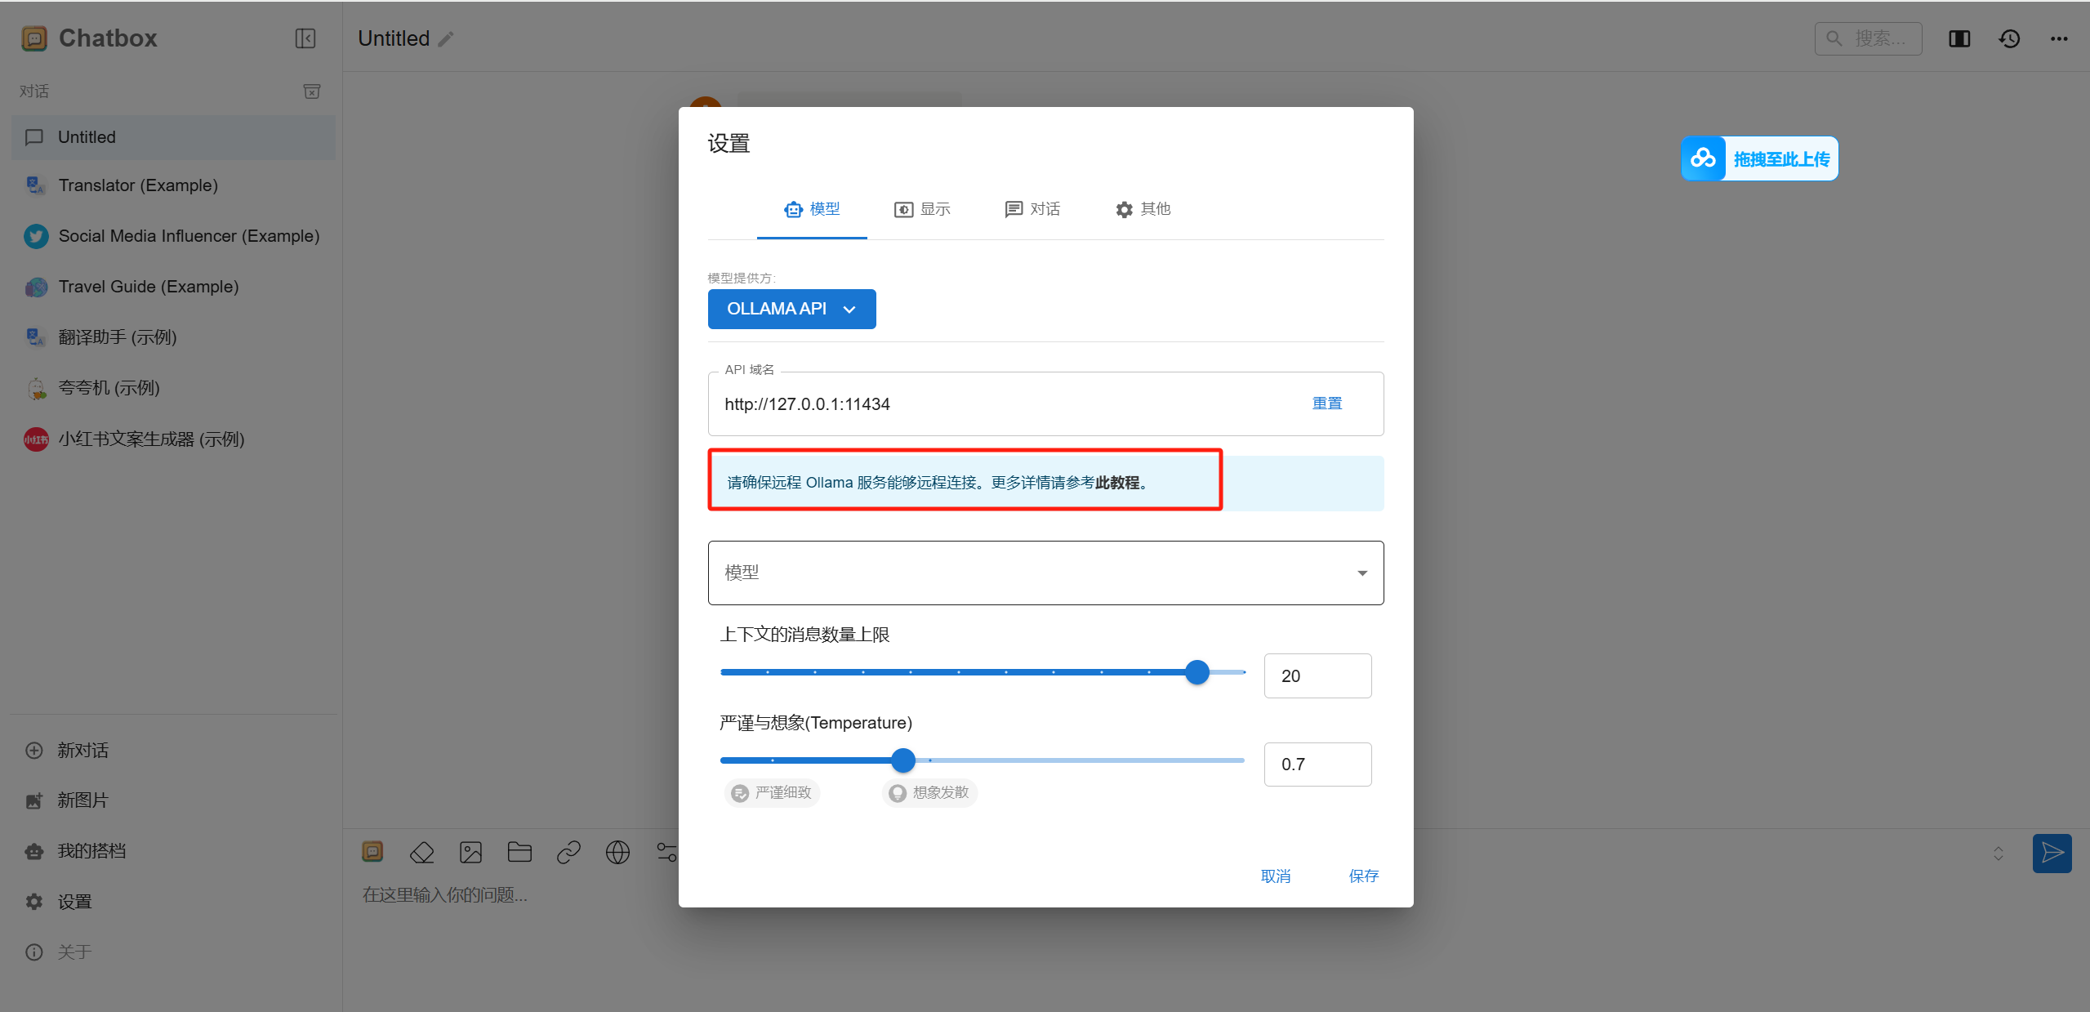Start a new chat with 新对话
Image resolution: width=2090 pixels, height=1012 pixels.
[x=173, y=751]
